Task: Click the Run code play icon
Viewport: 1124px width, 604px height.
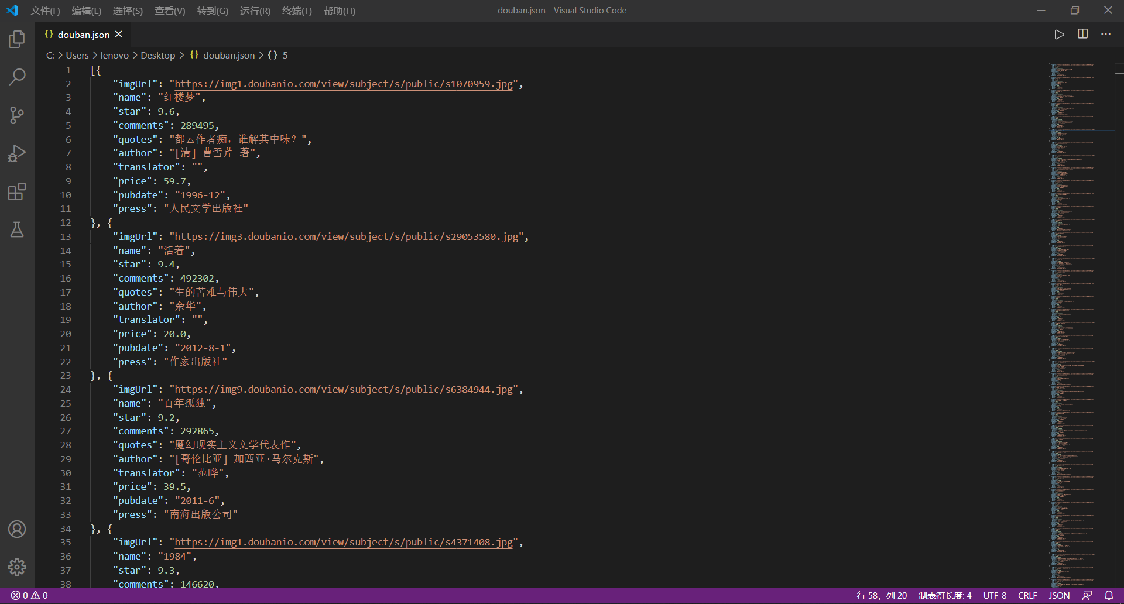Action: pos(1059,35)
